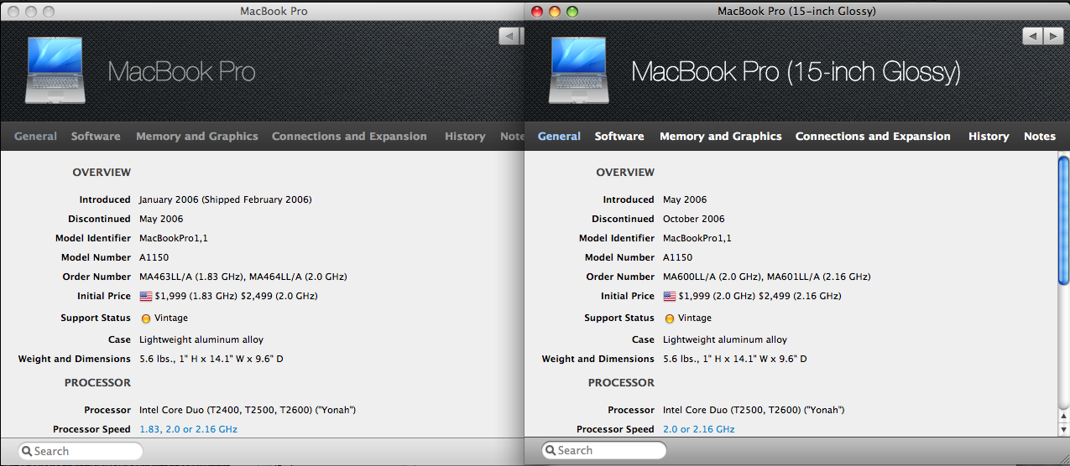Open Memory and Graphics in left MacBook Pro window
This screenshot has height=466, width=1070.
[x=197, y=136]
